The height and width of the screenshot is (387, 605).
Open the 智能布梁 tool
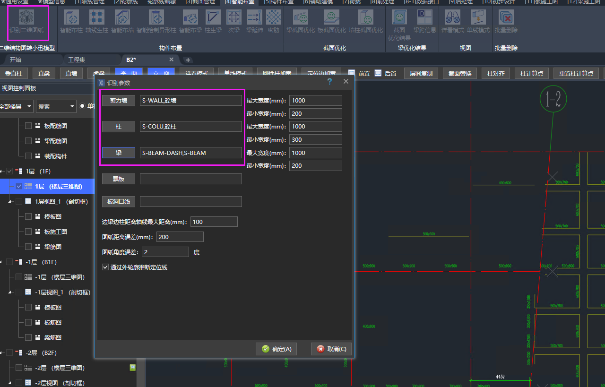pos(190,18)
